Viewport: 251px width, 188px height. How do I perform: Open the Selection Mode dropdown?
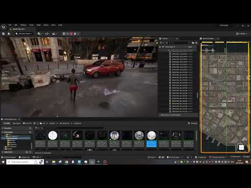[x=24, y=34]
